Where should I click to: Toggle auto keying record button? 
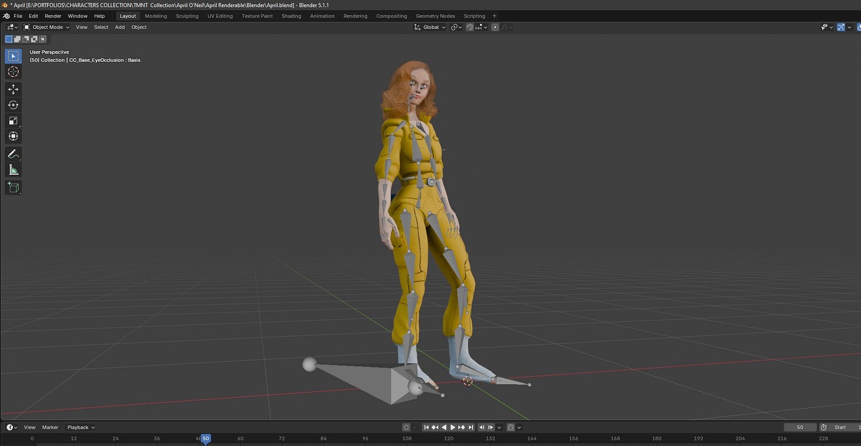(x=406, y=428)
